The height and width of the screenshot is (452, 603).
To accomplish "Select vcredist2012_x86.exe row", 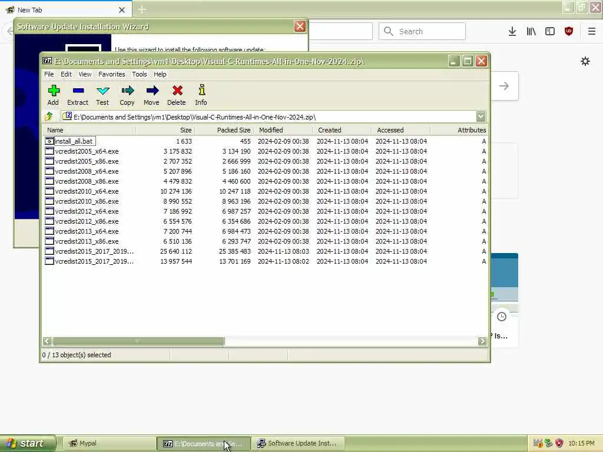I will tap(266, 221).
